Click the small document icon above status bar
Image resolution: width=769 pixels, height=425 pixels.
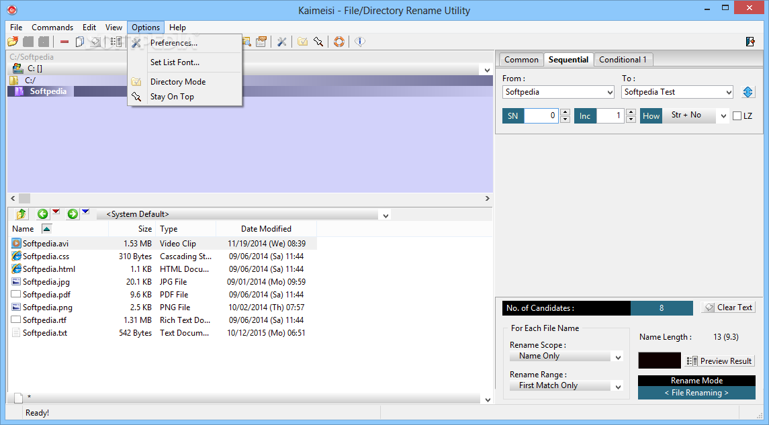click(x=18, y=397)
